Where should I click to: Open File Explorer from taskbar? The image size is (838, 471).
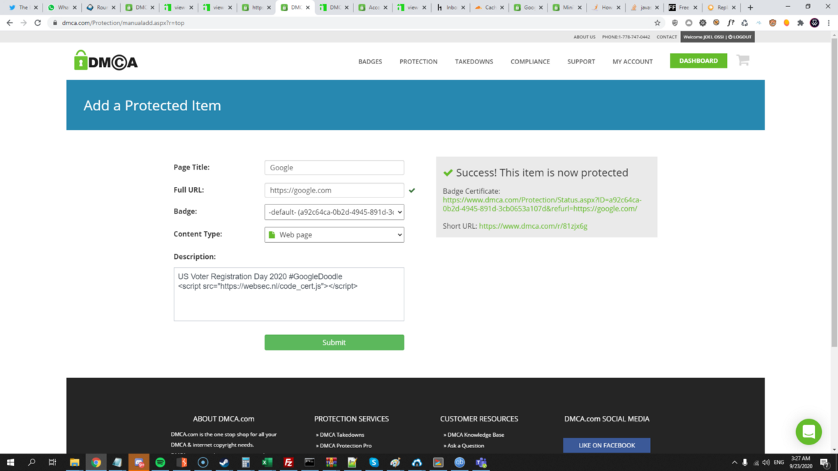coord(75,462)
